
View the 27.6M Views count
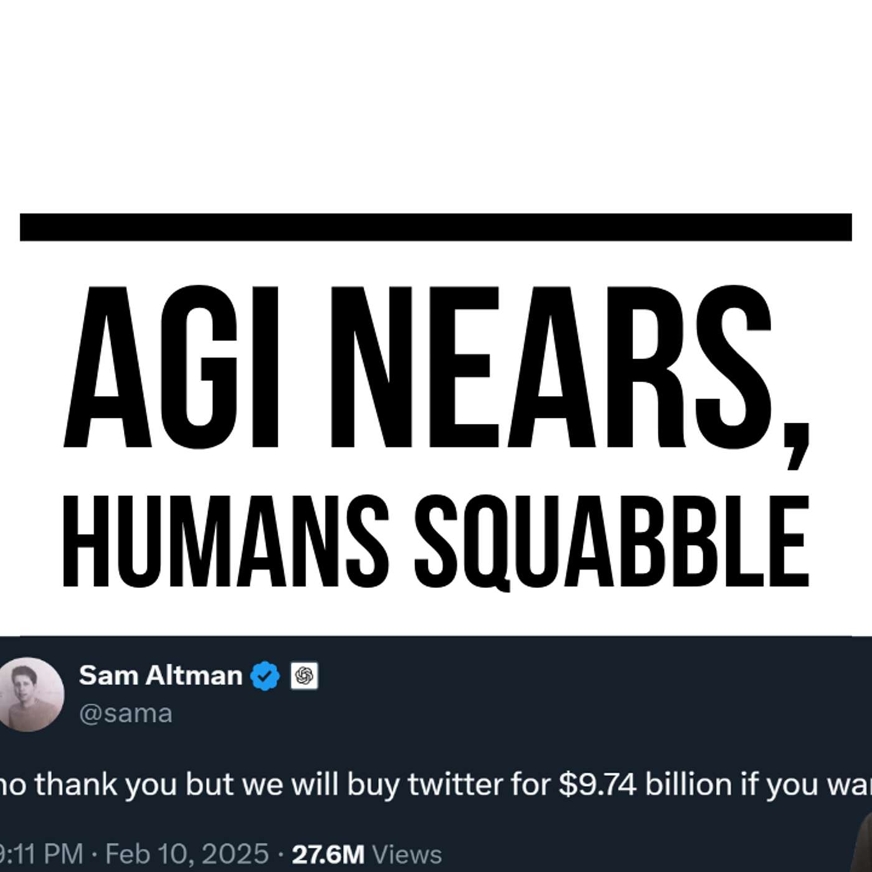tap(367, 855)
